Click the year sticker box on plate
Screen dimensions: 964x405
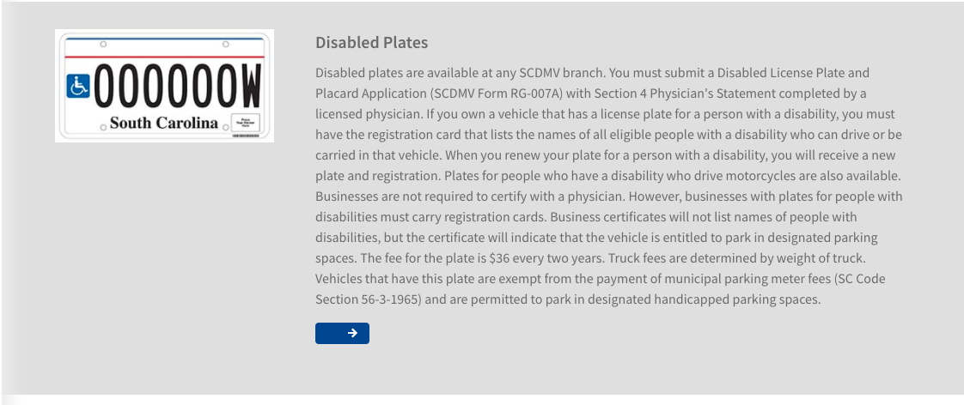[x=245, y=124]
